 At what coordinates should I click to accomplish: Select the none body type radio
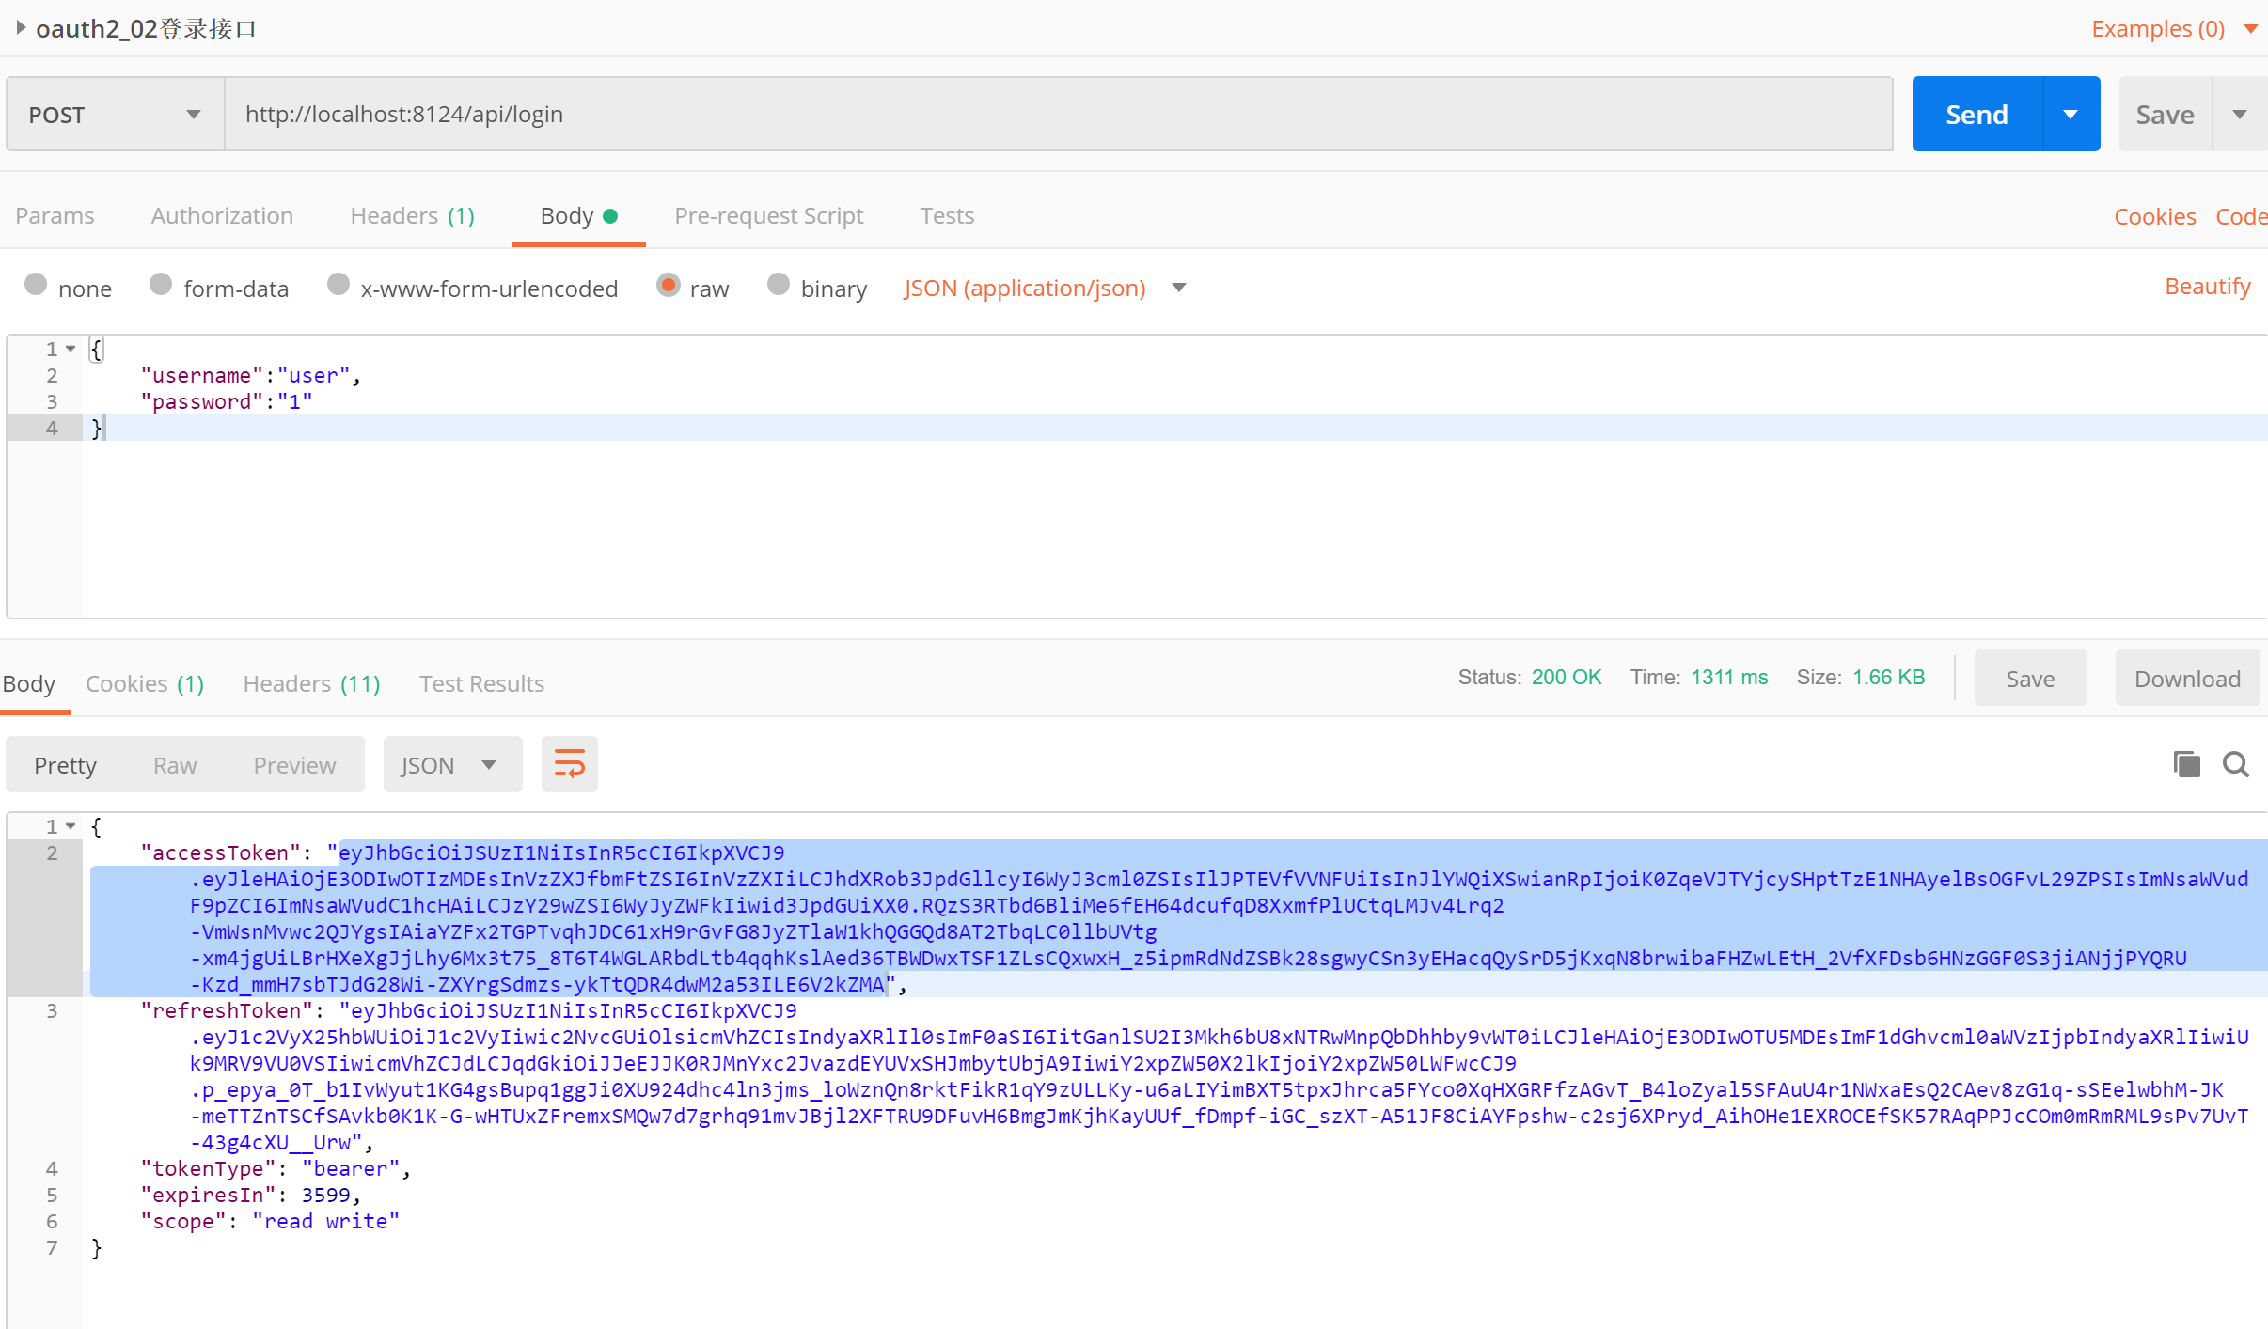coord(36,284)
